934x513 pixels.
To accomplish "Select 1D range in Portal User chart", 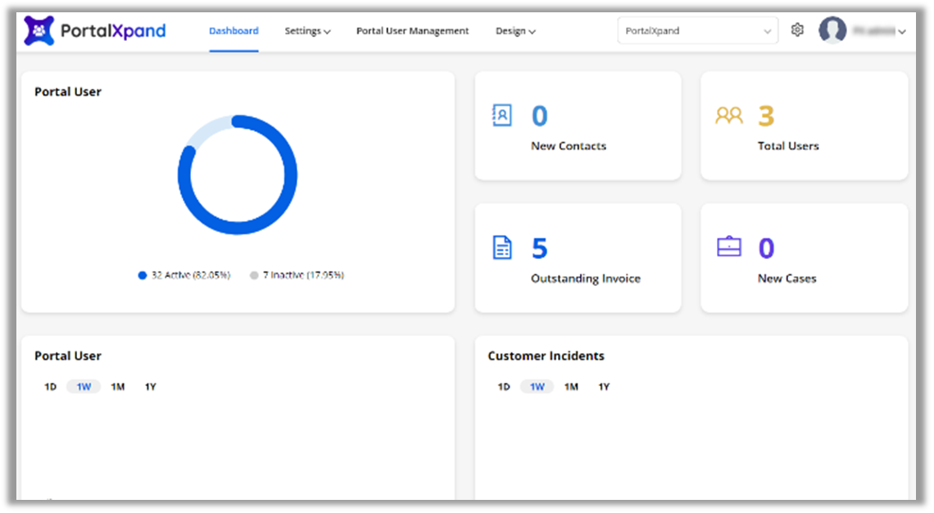I will pos(50,387).
